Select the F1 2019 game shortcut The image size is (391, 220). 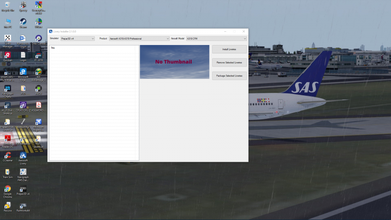39,56
